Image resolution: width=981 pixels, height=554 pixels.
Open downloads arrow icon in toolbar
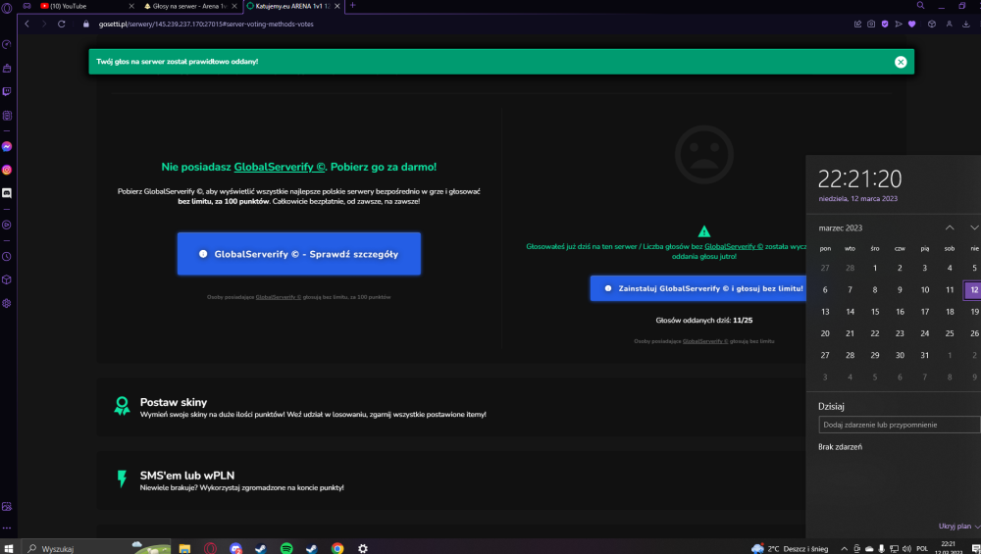966,24
